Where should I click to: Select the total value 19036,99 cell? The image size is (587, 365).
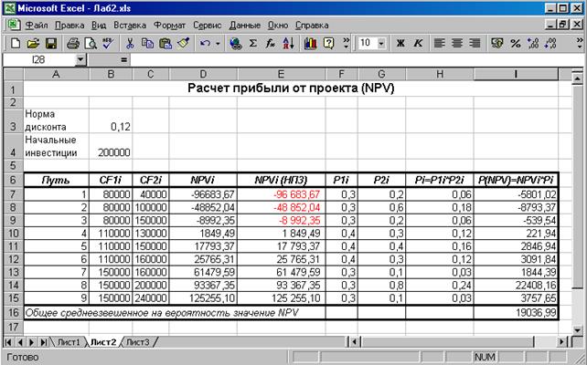tap(516, 313)
